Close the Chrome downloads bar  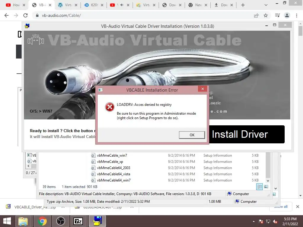pos(298,207)
